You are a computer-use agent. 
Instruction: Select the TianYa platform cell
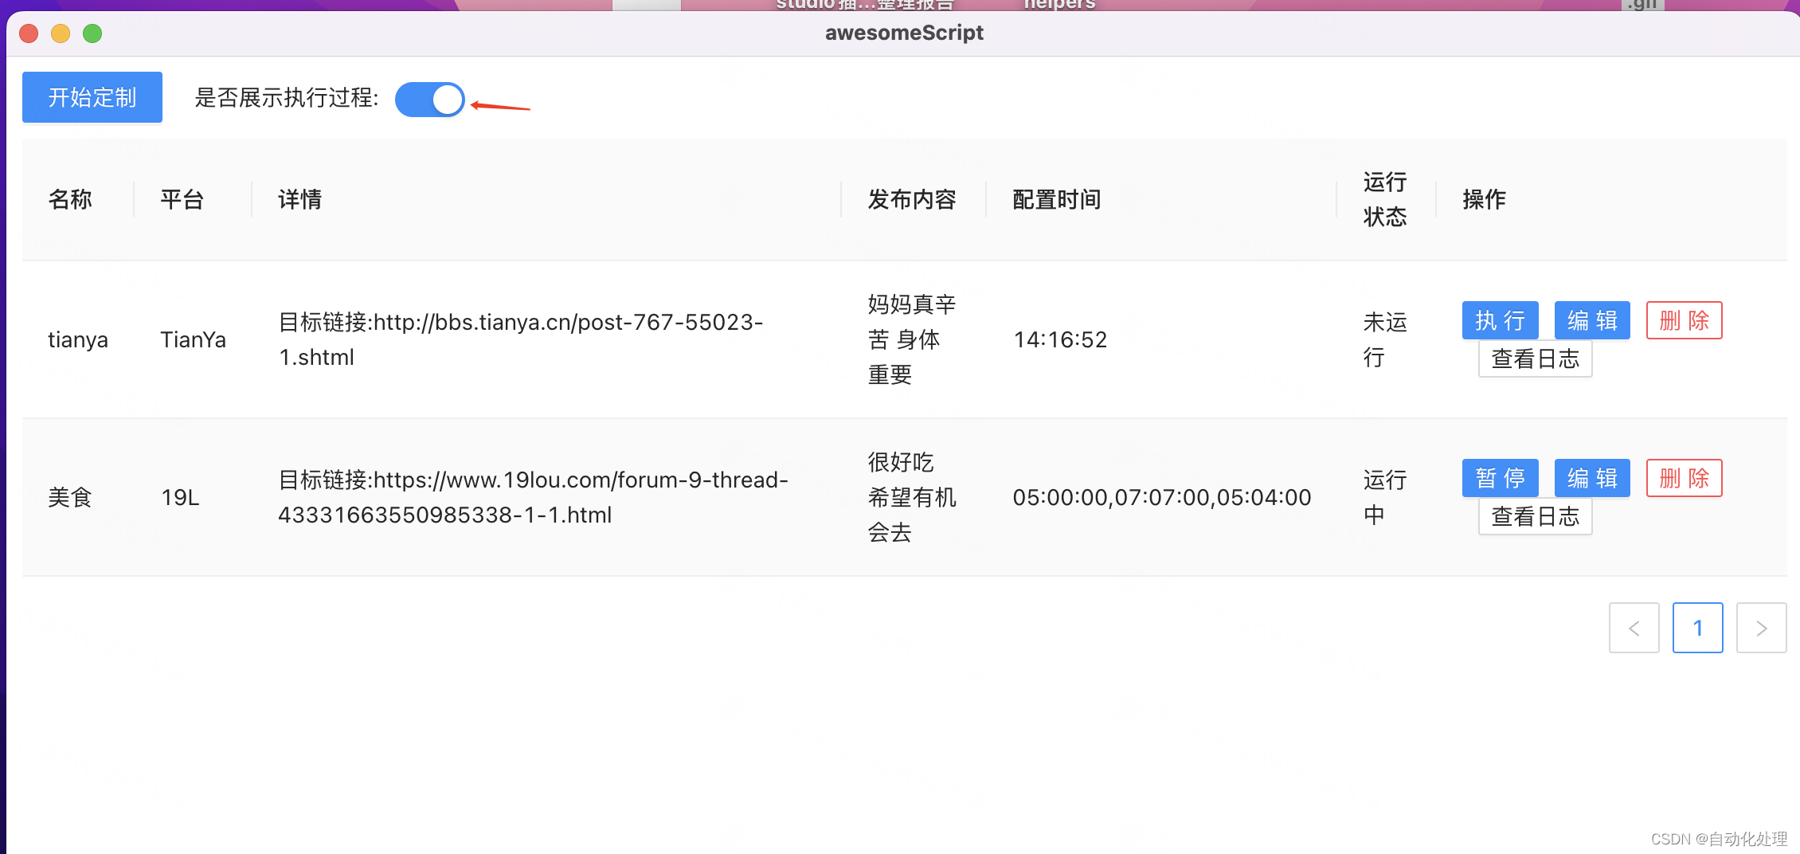click(x=193, y=339)
